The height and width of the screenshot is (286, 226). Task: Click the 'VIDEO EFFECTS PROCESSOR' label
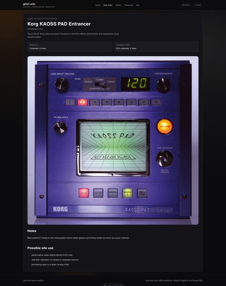point(43,18)
